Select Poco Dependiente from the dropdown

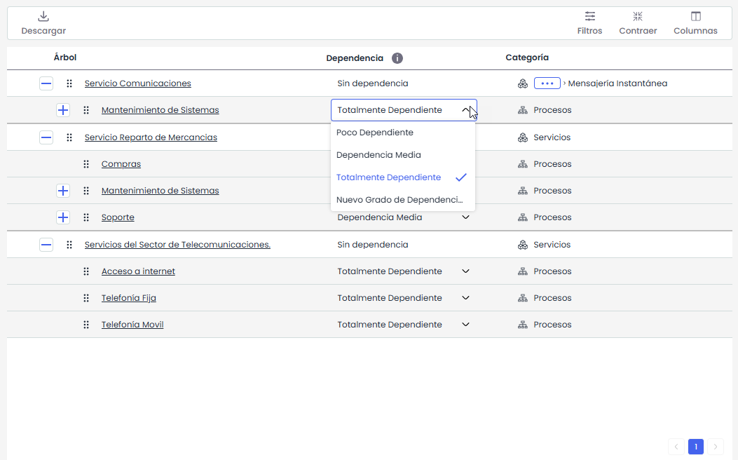tap(375, 133)
